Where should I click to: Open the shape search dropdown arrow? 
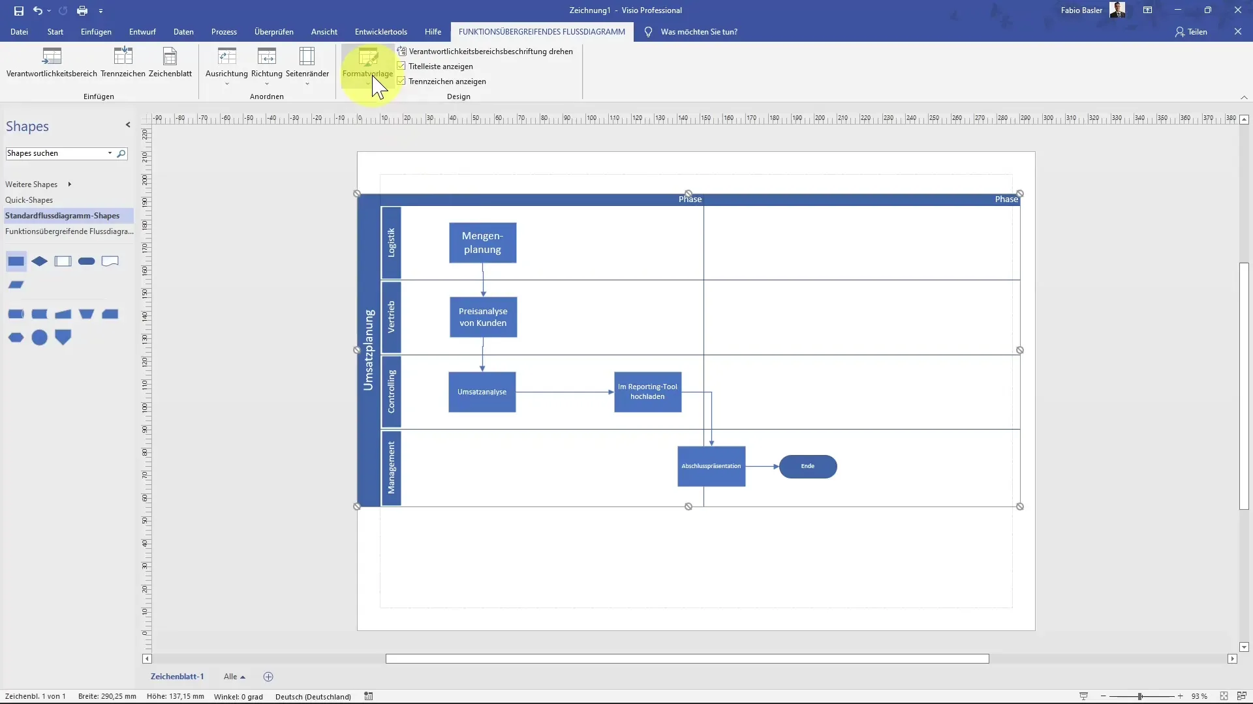coord(110,153)
